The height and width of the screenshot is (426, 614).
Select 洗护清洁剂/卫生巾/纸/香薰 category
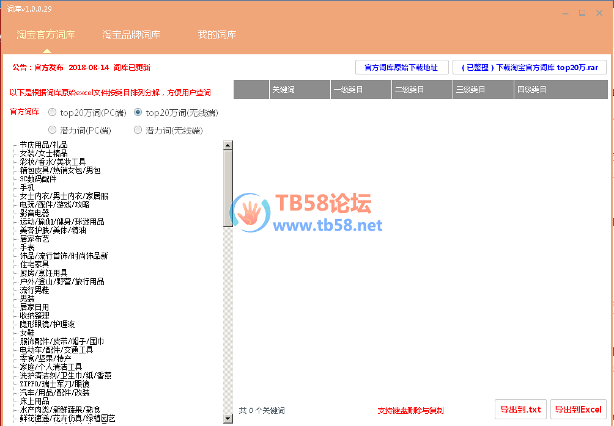[x=66, y=375]
